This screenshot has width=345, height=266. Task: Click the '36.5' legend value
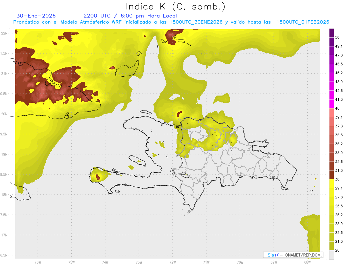point(339,135)
